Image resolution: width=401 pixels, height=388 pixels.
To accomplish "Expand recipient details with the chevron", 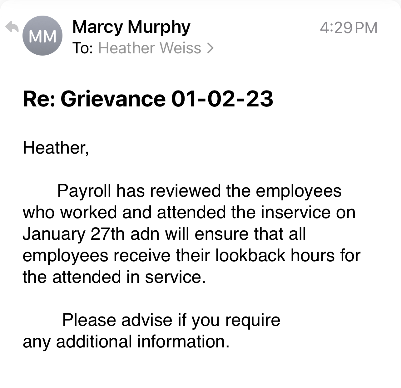I will pos(210,48).
